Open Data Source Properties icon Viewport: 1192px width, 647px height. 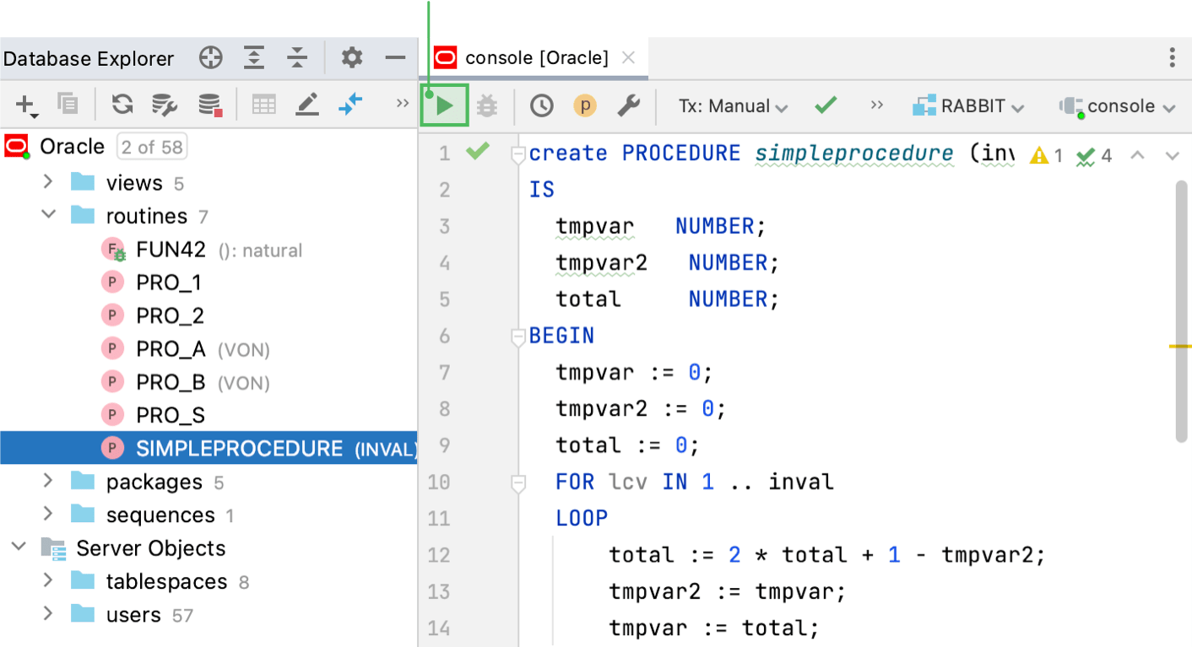pyautogui.click(x=164, y=105)
